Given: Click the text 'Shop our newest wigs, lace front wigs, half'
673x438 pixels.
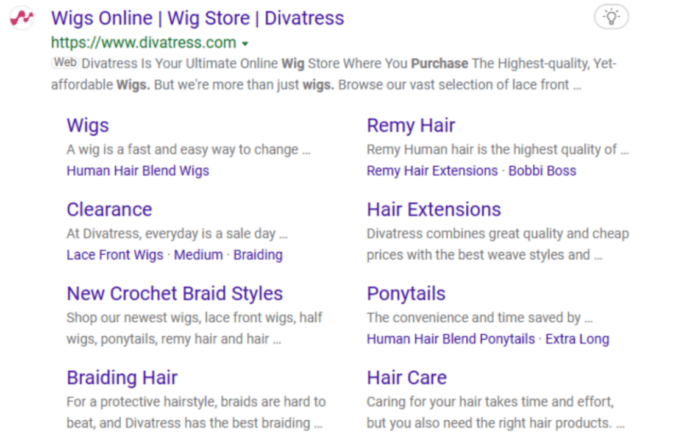Looking at the screenshot, I should [194, 318].
